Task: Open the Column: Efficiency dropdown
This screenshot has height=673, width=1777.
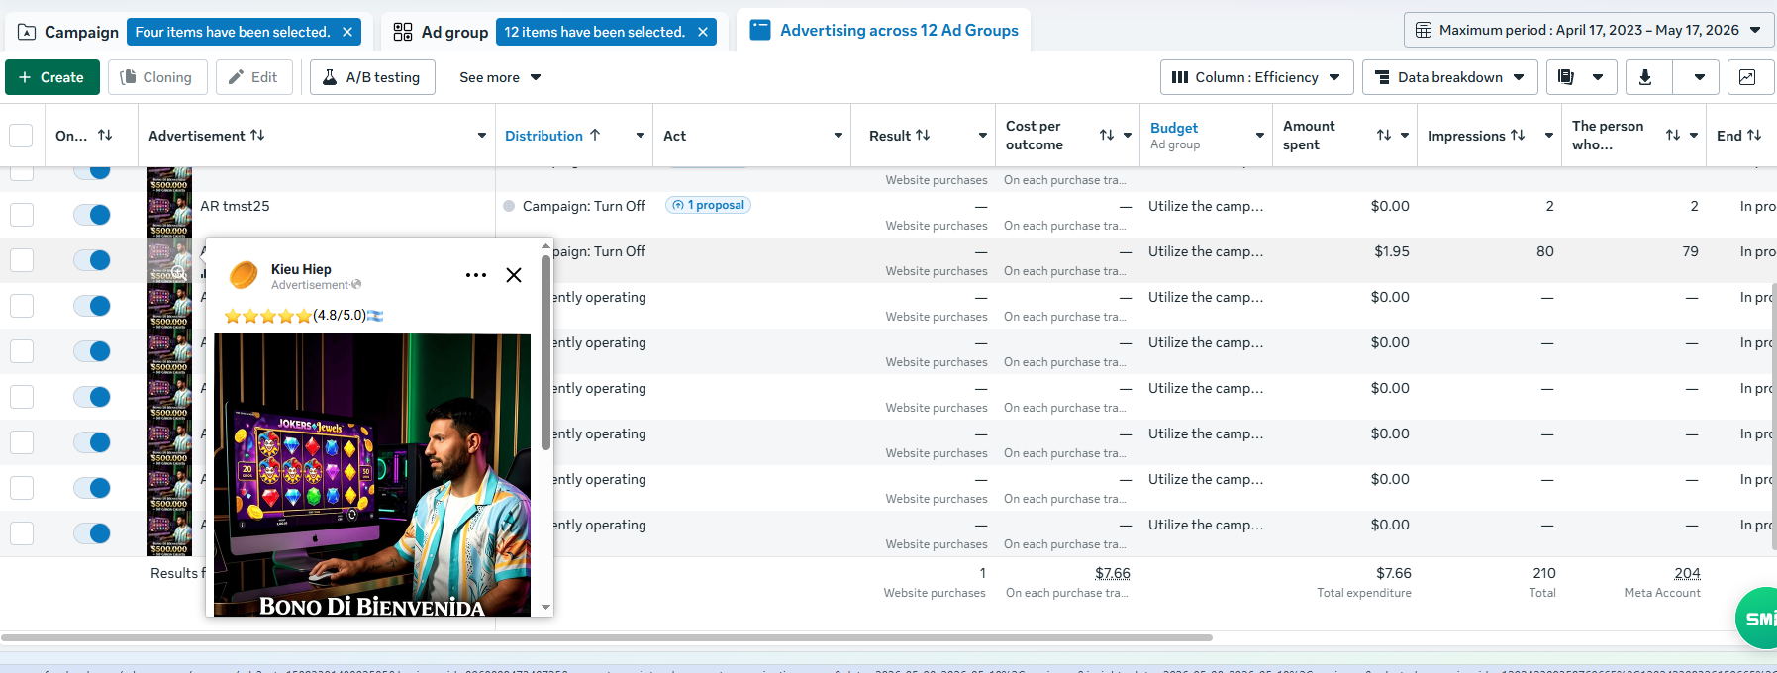Action: tap(1256, 77)
